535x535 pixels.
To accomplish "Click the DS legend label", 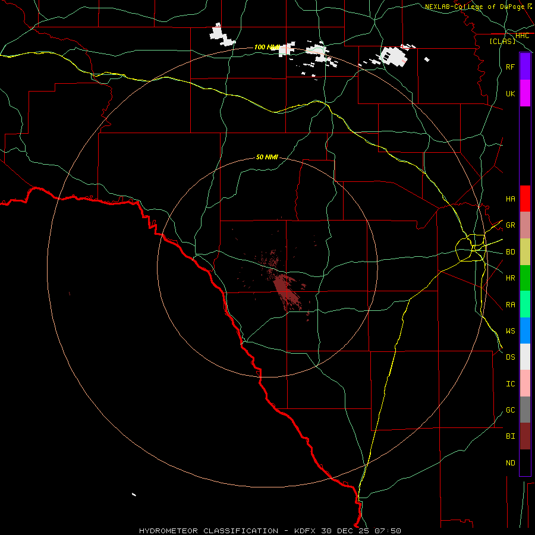I will pos(510,357).
